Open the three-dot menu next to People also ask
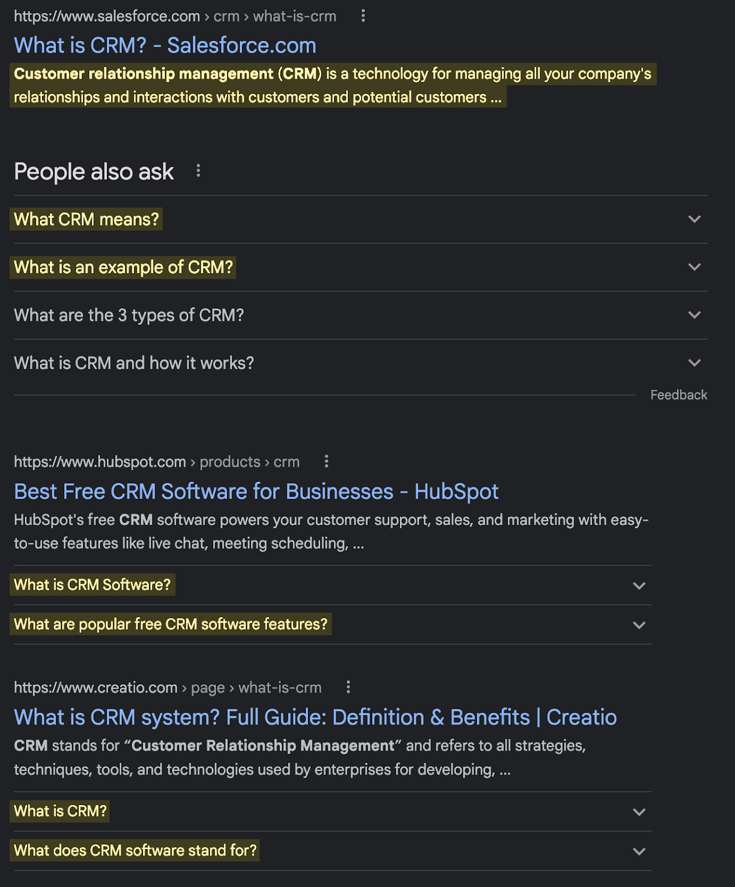 [198, 171]
